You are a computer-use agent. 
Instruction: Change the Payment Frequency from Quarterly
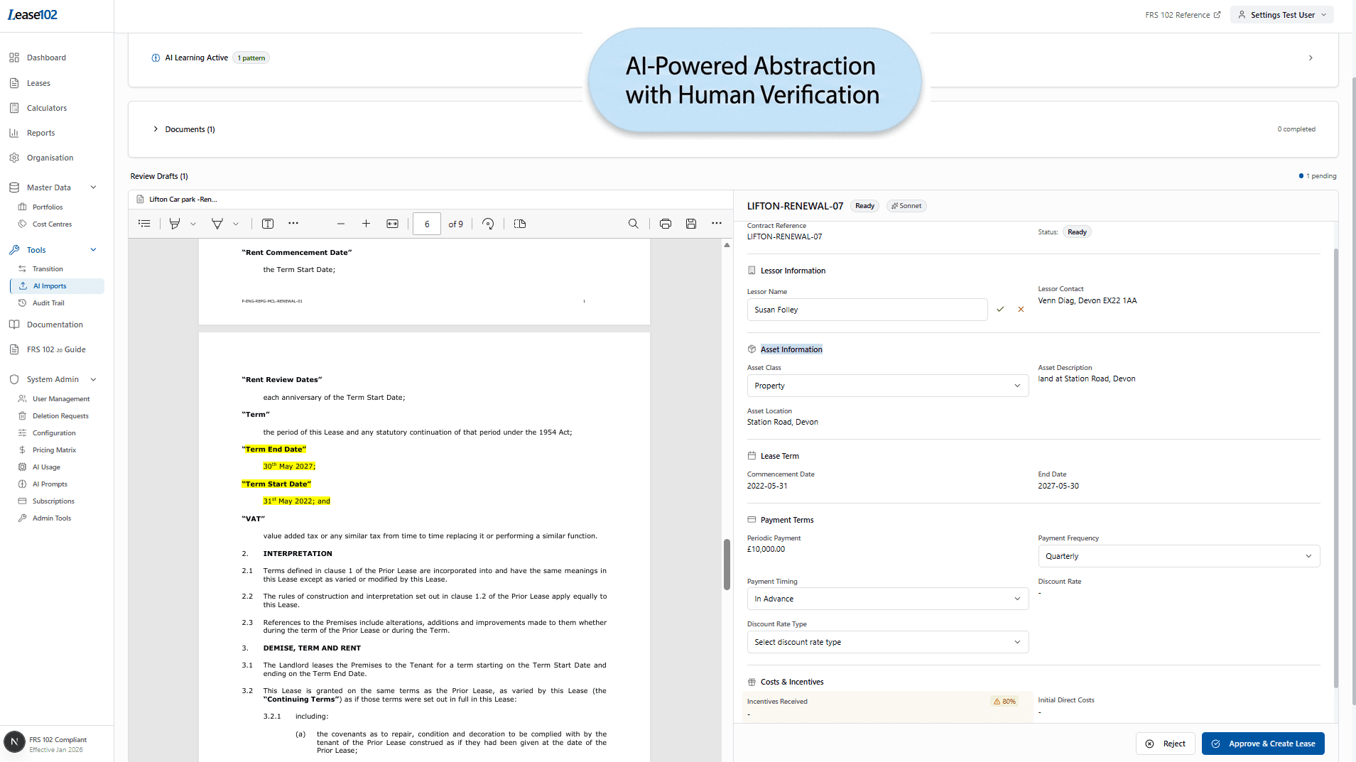1178,556
